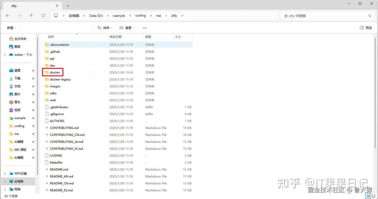Select the docker-legacy folder icon
Image resolution: width=378 pixels, height=199 pixels.
tap(47, 79)
